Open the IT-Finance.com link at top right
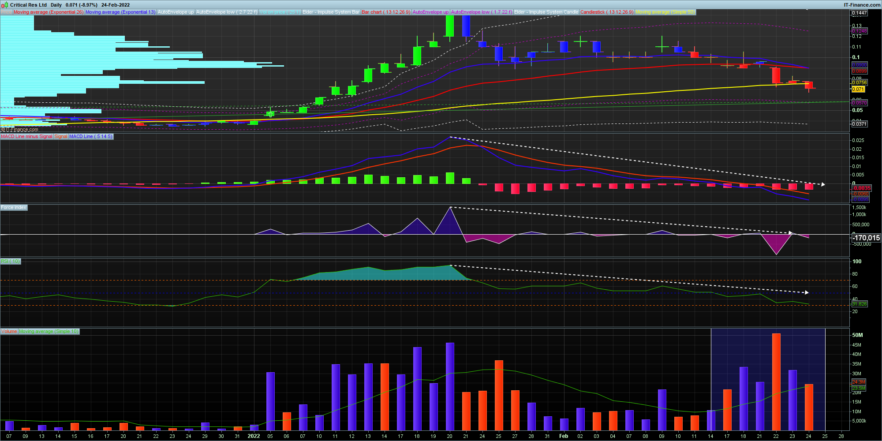The image size is (882, 441). (x=862, y=5)
